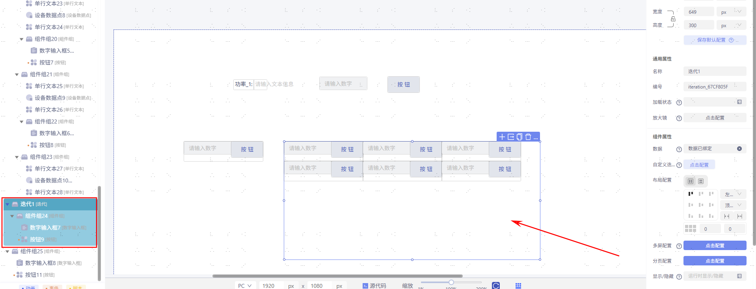Screen dimensions: 756x289
Task: Click 点击配置 for 分页配置
Action: [x=715, y=261]
